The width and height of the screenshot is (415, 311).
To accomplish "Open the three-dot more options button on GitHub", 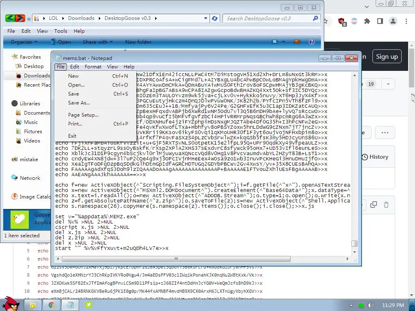I will (x=385, y=132).
